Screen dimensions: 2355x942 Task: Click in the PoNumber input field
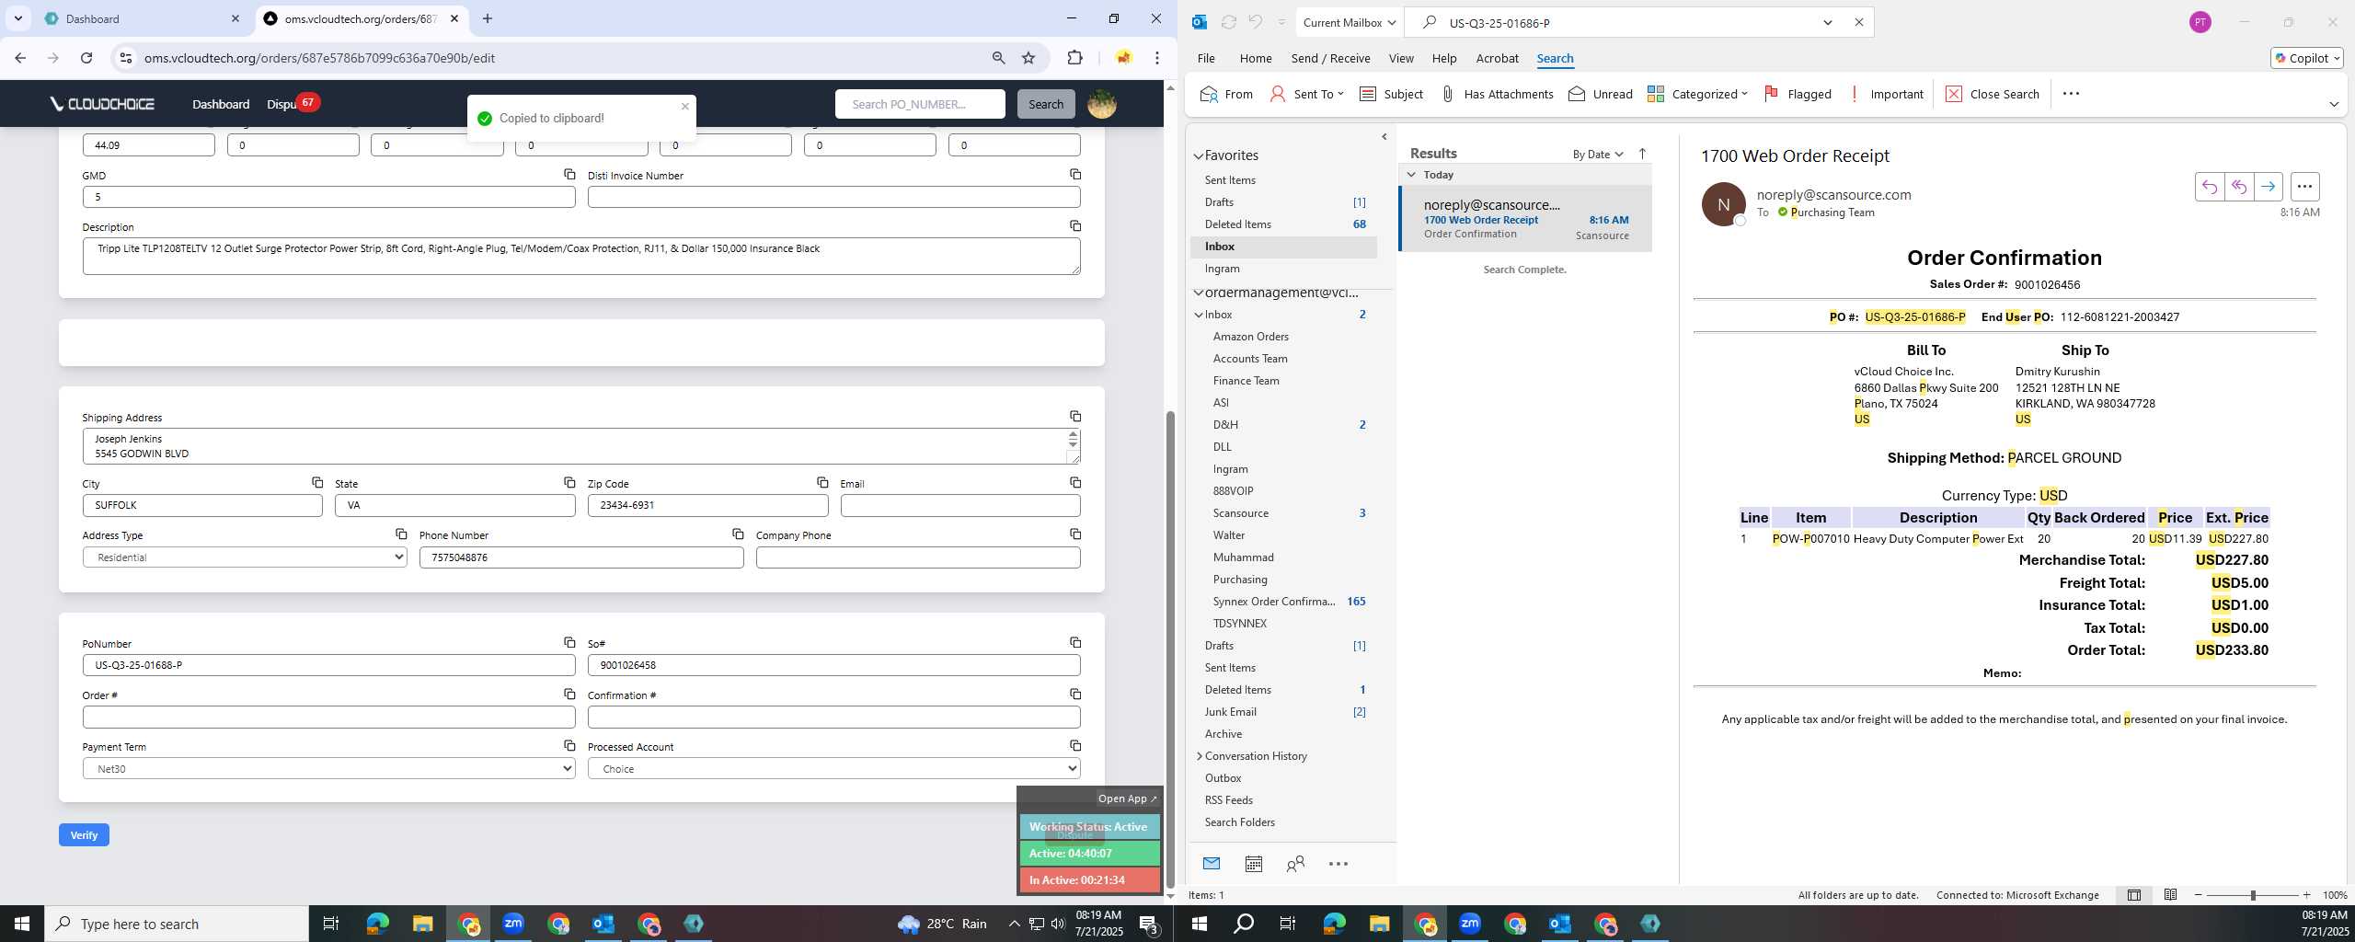click(328, 665)
